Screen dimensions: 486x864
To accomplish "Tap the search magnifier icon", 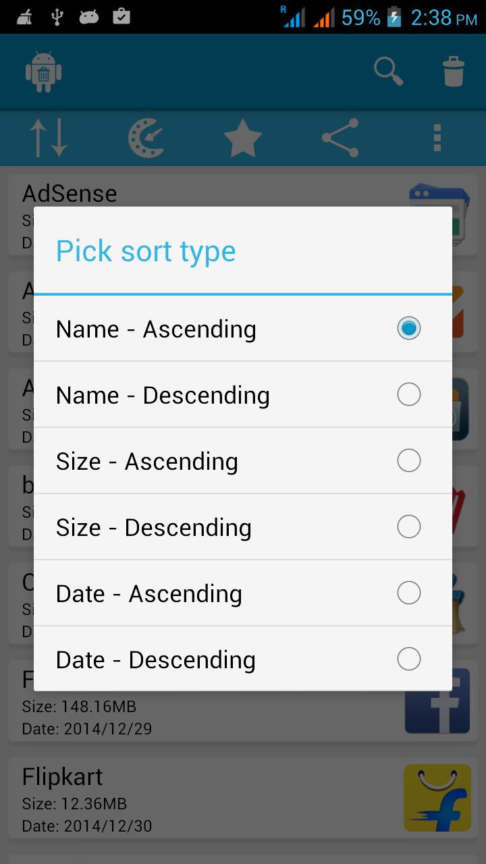I will coord(389,72).
